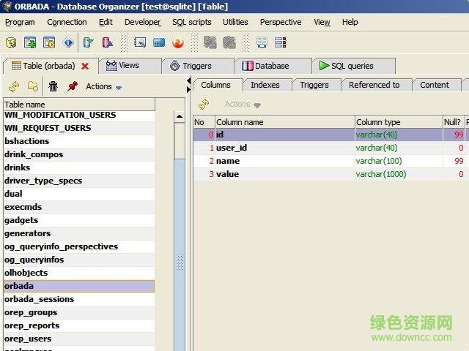Screen dimensions: 469x351
Task: Click the Table name column header
Action: 79,105
